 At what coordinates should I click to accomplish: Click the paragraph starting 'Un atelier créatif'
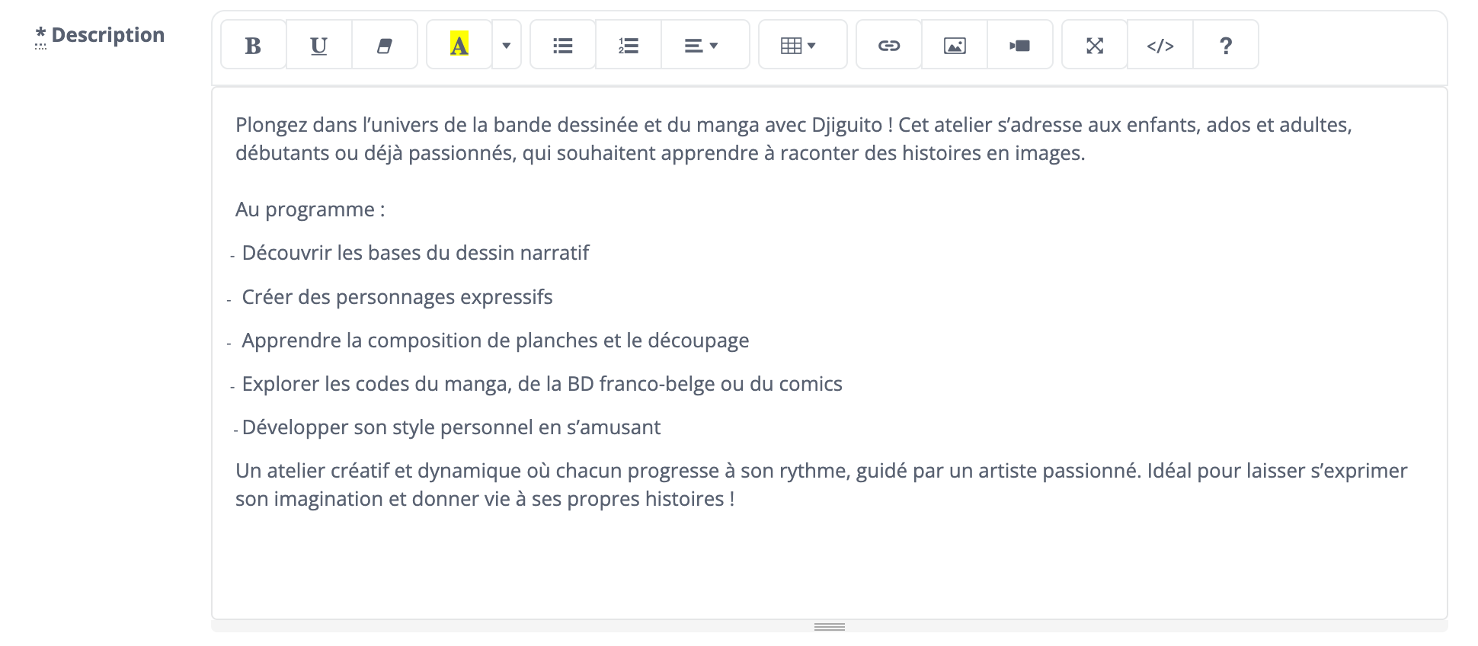coord(821,484)
